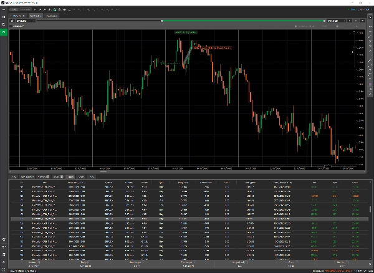
Task: Switch to the Optimization tab
Action: click(x=52, y=16)
